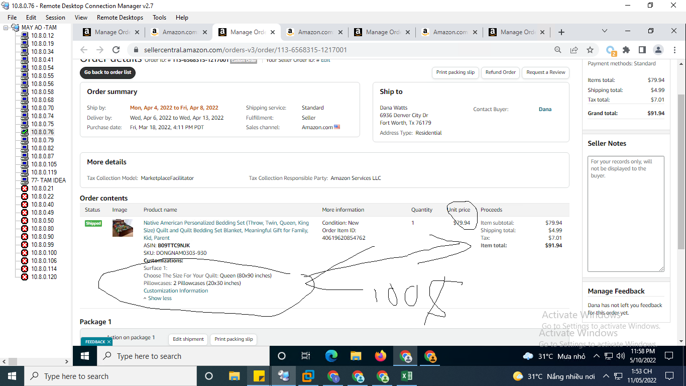The width and height of the screenshot is (686, 386).
Task: Click the Refund Order button
Action: click(x=500, y=72)
